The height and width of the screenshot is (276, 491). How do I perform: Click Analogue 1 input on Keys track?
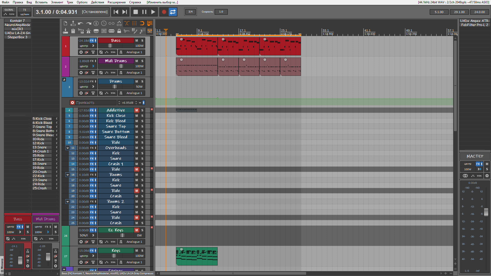(x=134, y=262)
